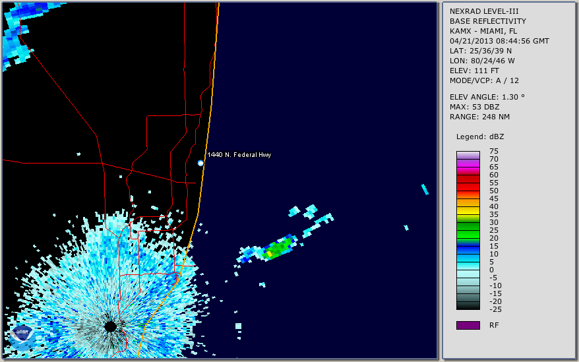Select the 'LAT: 25/36/39 N' text

[x=480, y=51]
